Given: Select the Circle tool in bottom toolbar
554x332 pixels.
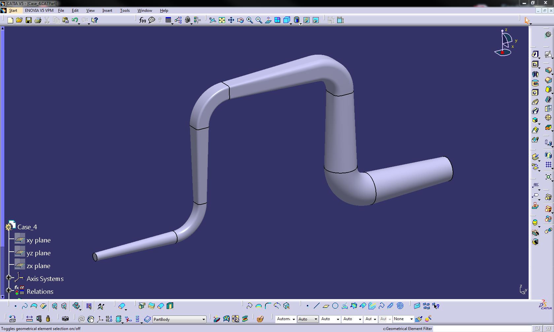Looking at the screenshot, I should [x=335, y=306].
